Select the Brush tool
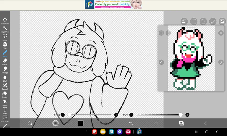This screenshot has width=227, height=136. [5, 54]
